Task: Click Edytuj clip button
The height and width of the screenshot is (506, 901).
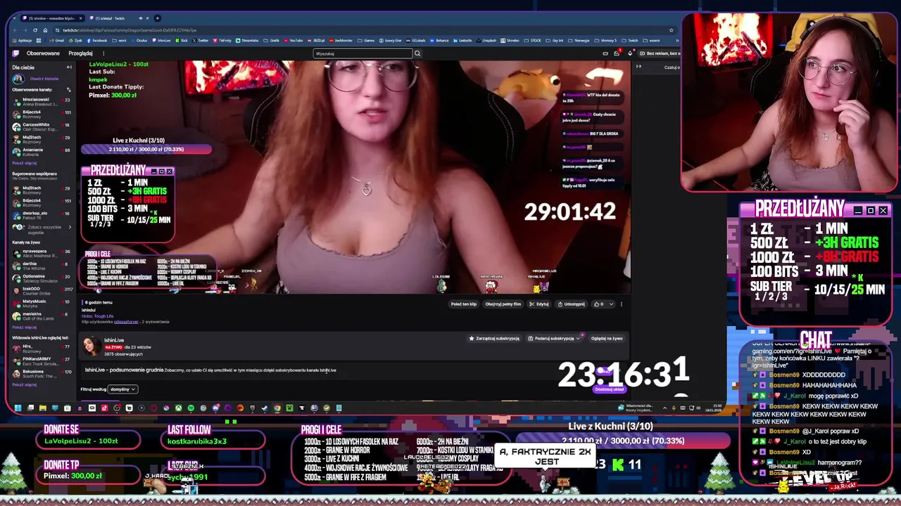Action: coord(539,304)
